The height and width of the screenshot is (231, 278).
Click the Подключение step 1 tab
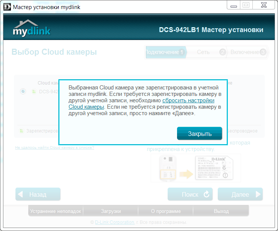click(x=166, y=52)
